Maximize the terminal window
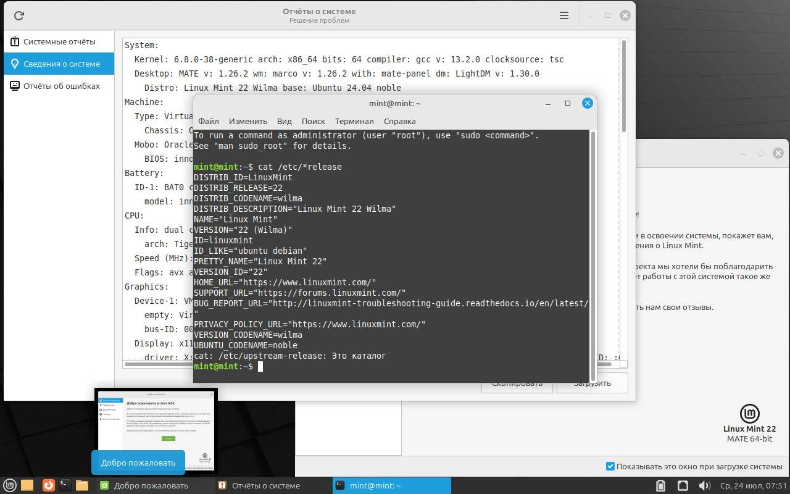The height and width of the screenshot is (494, 790). [x=568, y=103]
